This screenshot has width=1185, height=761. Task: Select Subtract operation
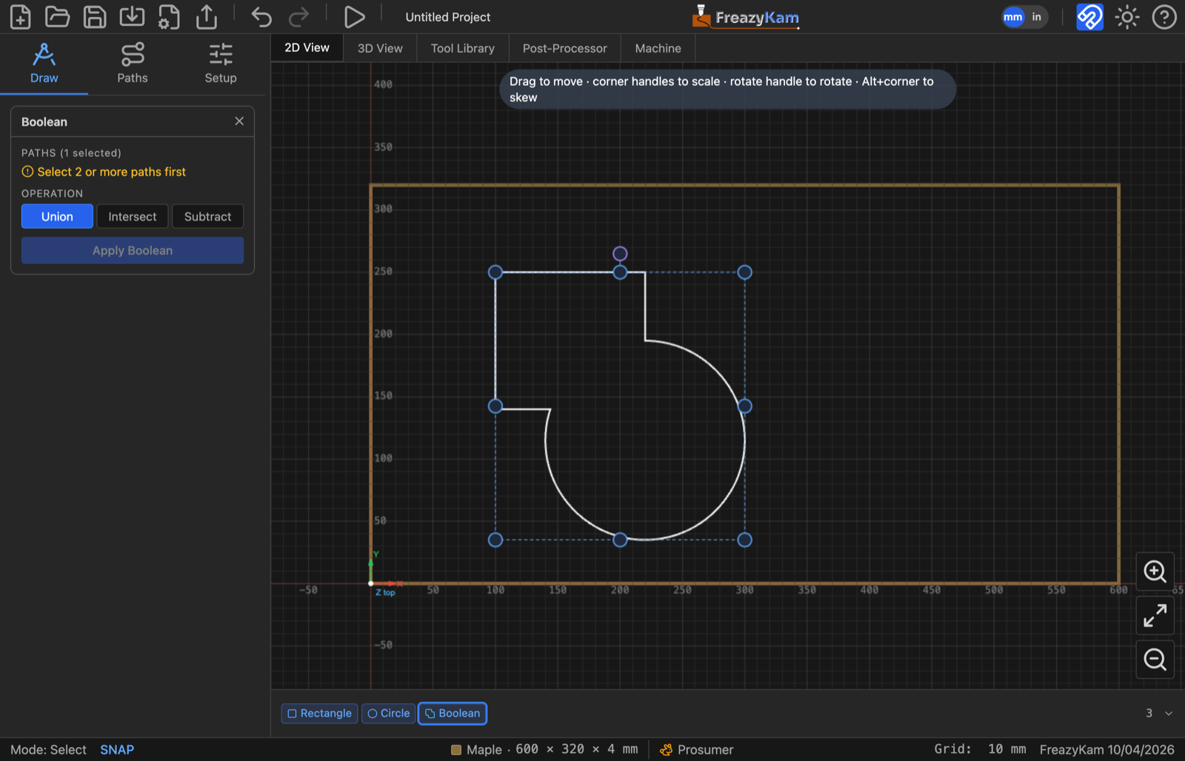[x=208, y=216]
